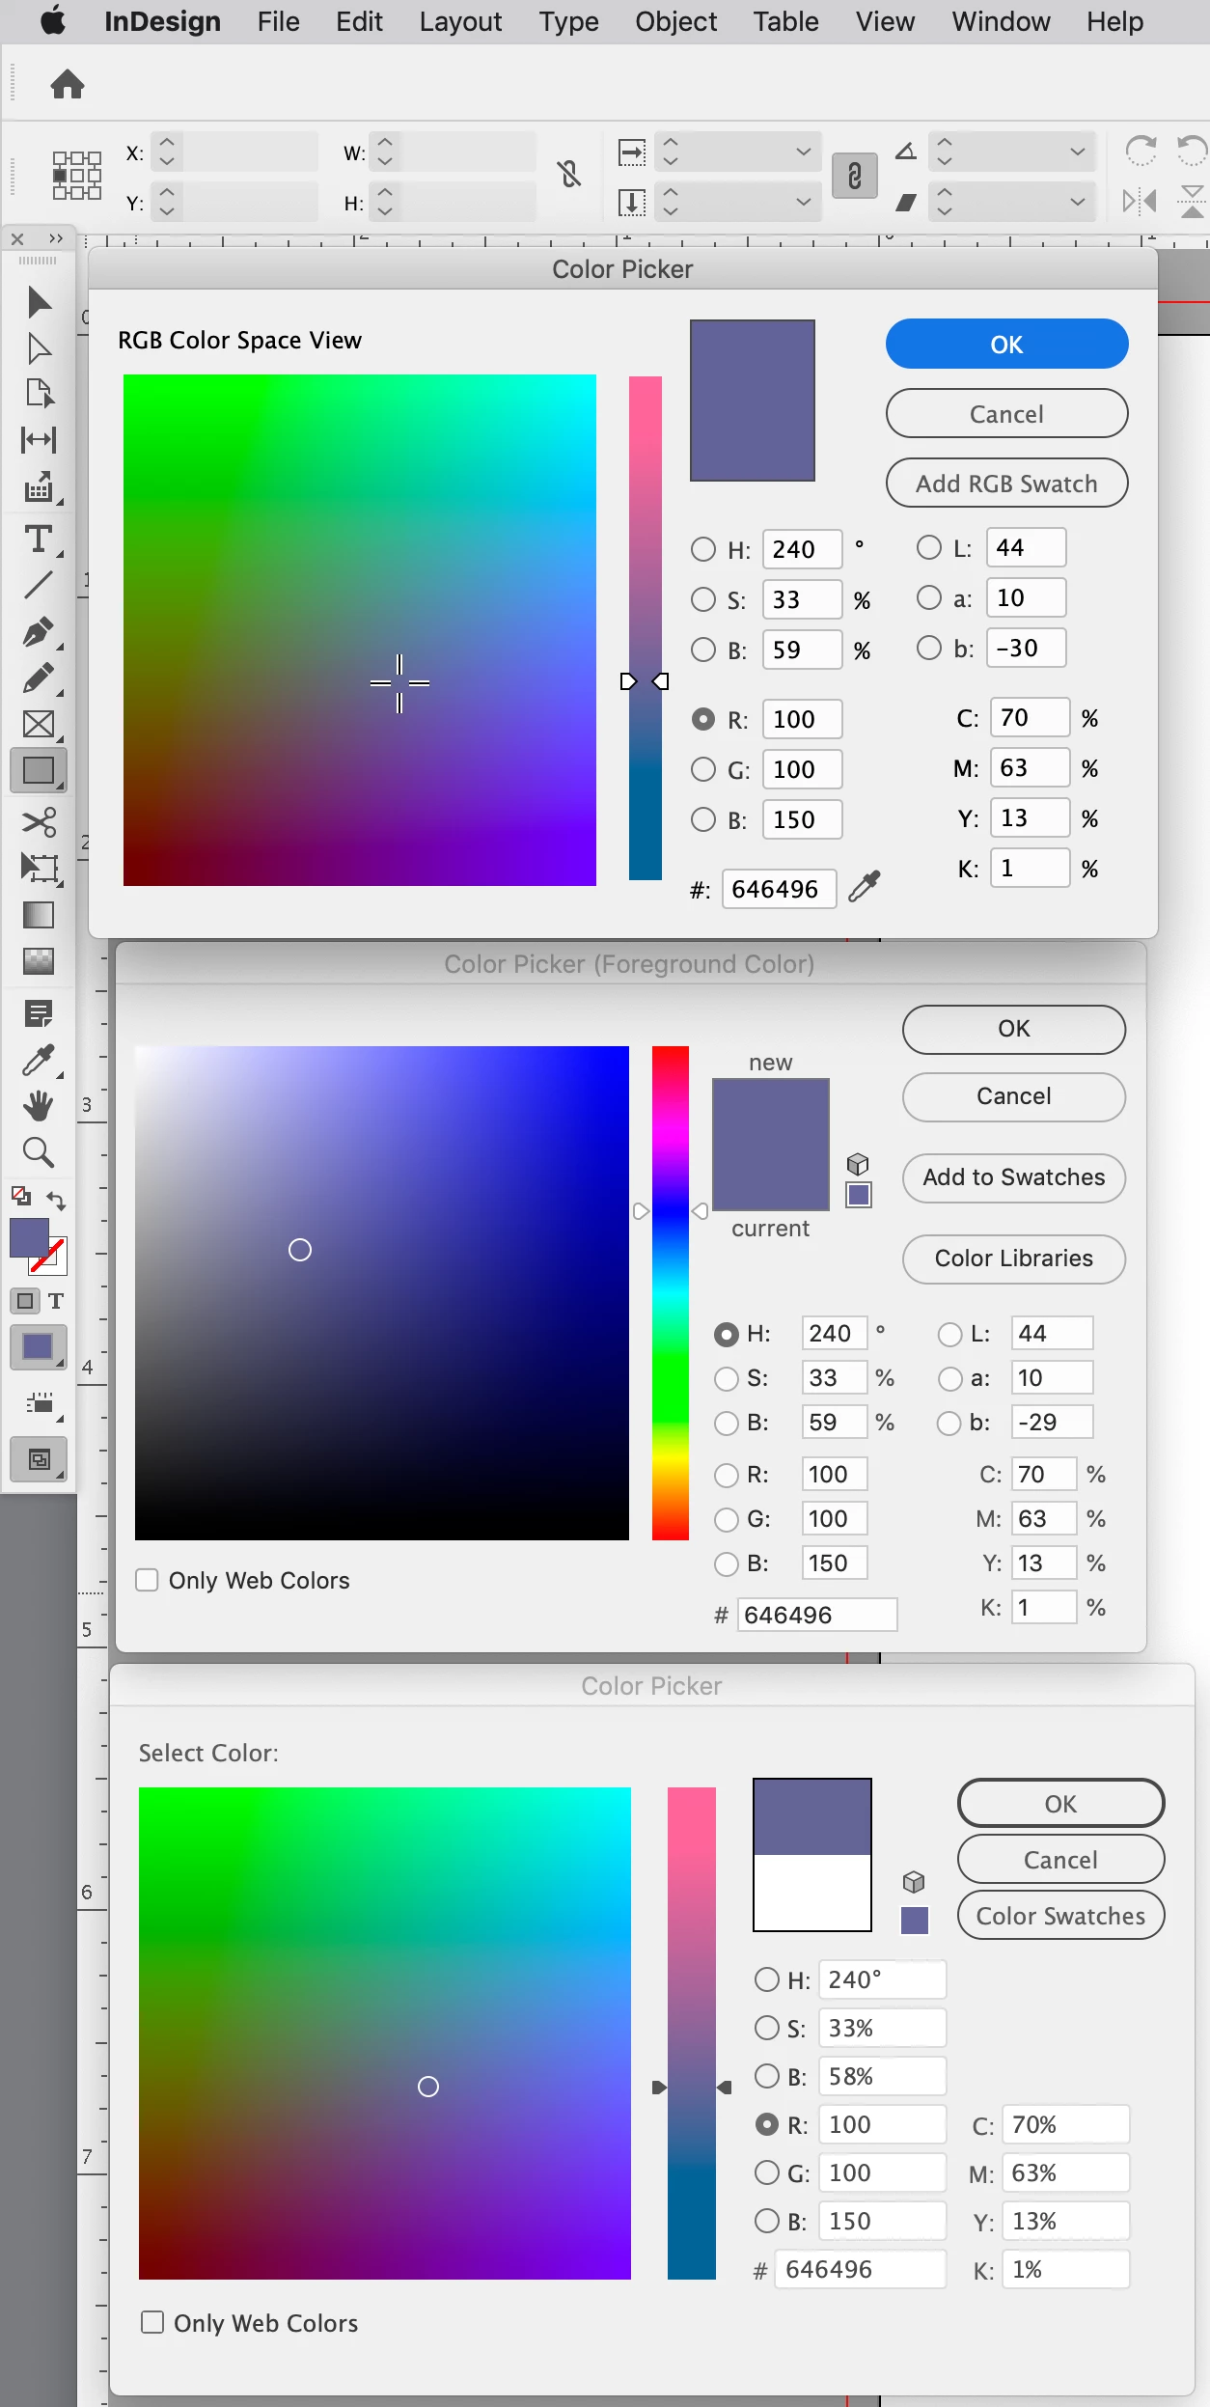Select H radio in Select Color dialog
The image size is (1210, 2407).
pyautogui.click(x=767, y=1979)
